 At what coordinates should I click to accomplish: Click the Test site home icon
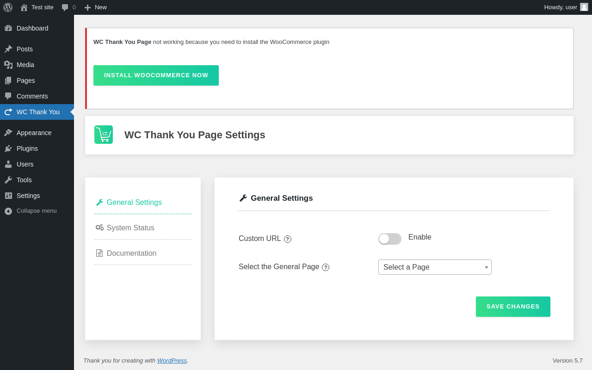click(x=24, y=7)
